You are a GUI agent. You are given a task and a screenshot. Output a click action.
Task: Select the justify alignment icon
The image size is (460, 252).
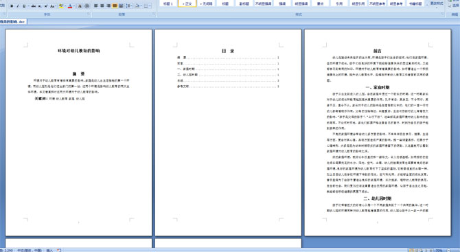click(x=115, y=6)
